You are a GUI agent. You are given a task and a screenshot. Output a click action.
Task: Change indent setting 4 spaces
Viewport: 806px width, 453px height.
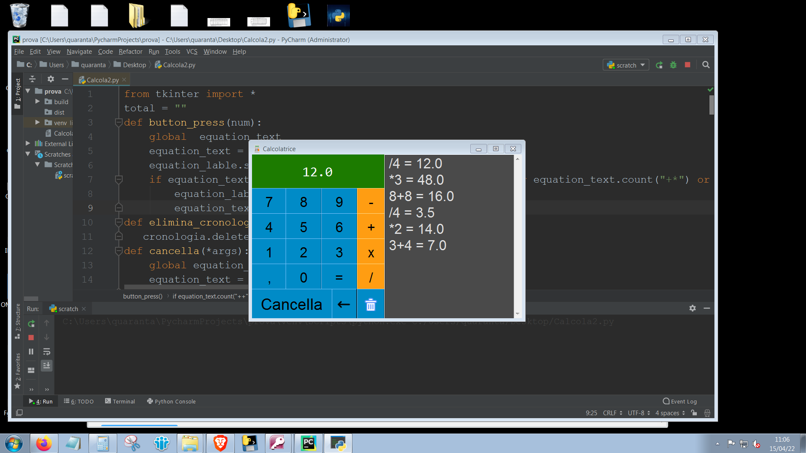670,413
